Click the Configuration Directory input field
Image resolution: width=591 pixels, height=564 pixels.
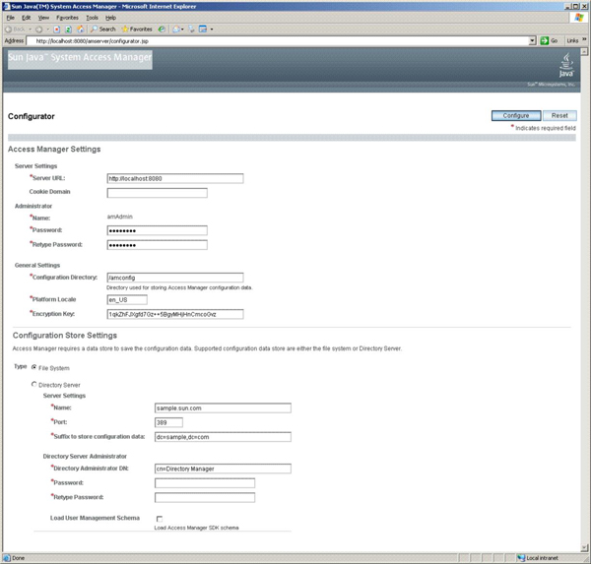tap(175, 278)
